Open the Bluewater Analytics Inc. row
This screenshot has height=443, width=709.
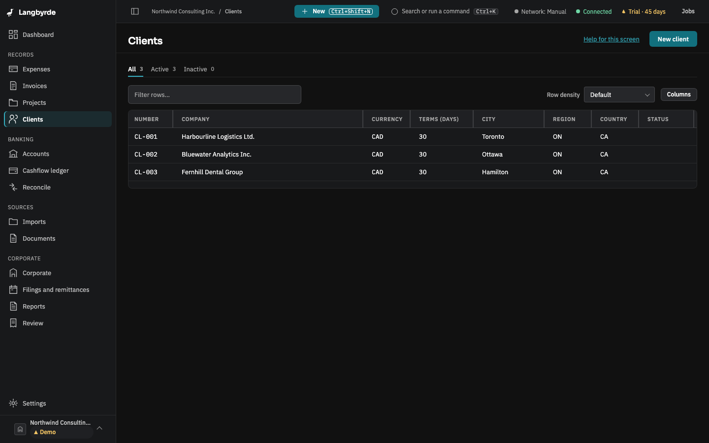413,155
